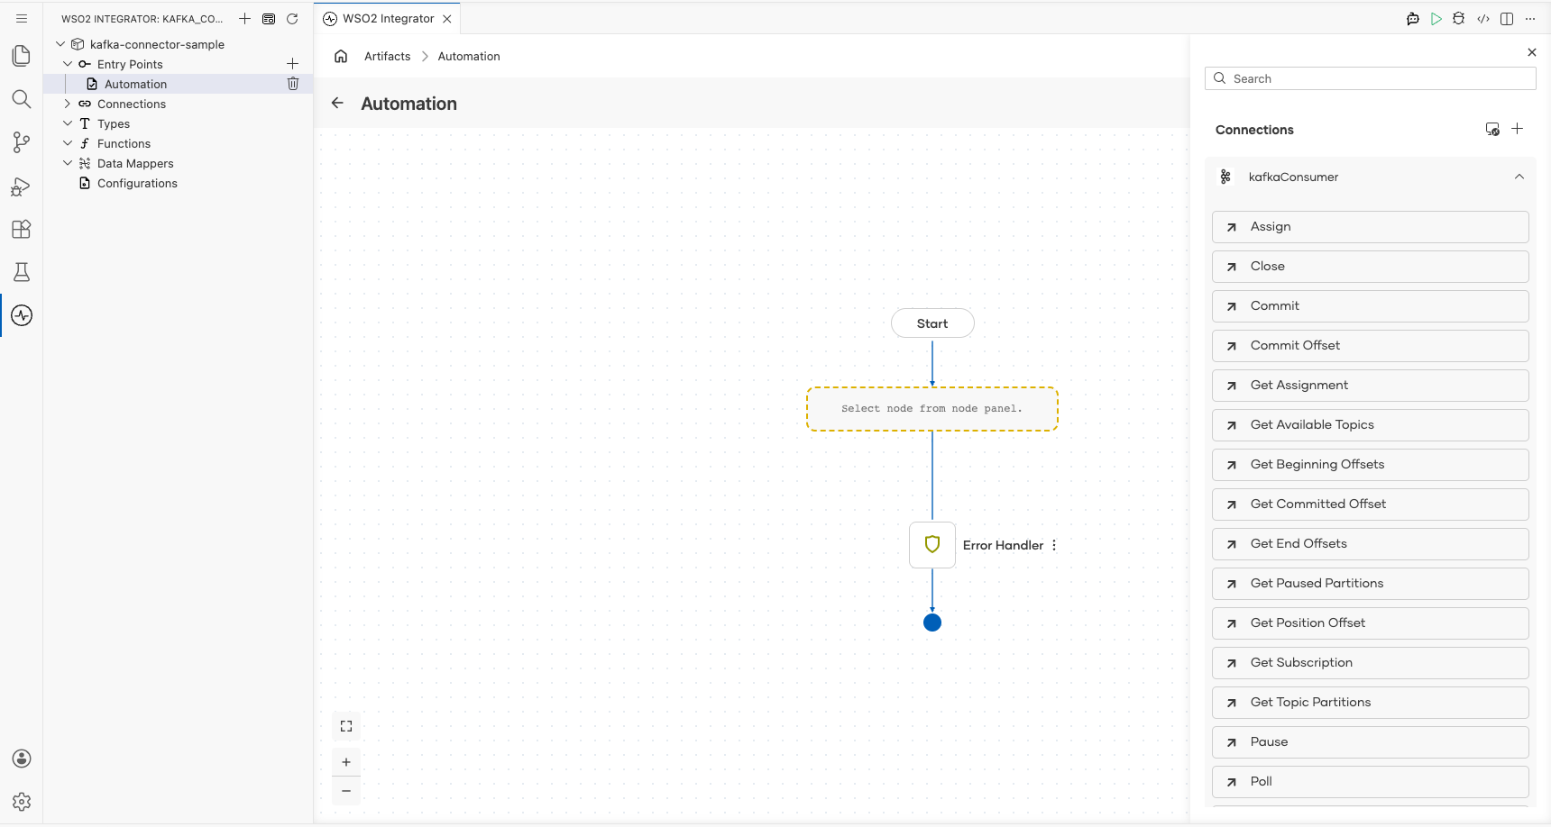This screenshot has height=827, width=1551.
Task: Expand the Connections tree section
Action: [x=68, y=104]
